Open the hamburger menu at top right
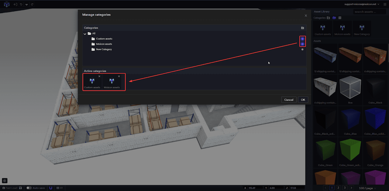The image size is (389, 191). (x=385, y=4)
